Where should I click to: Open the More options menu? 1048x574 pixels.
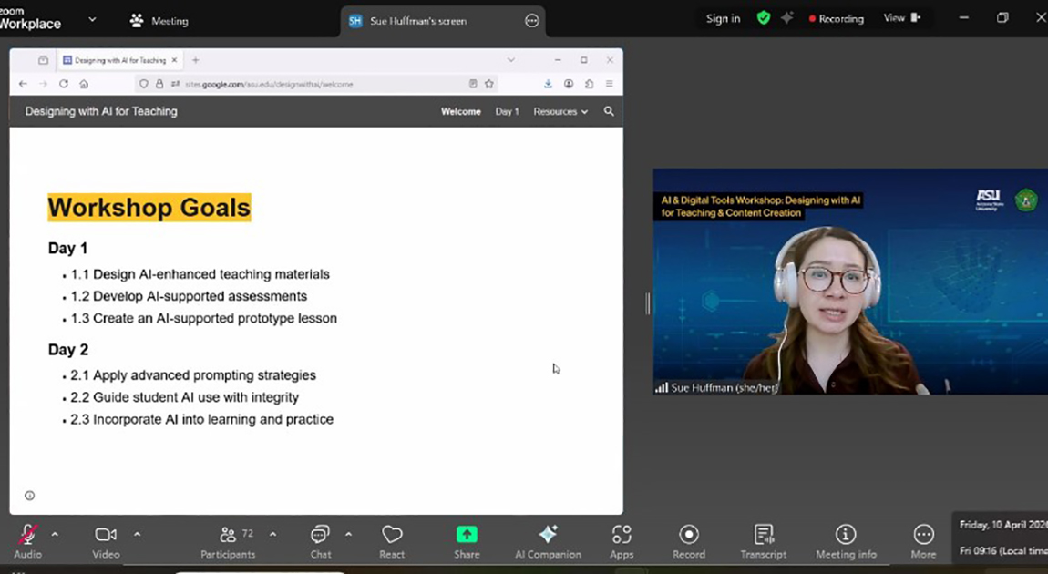pos(923,541)
